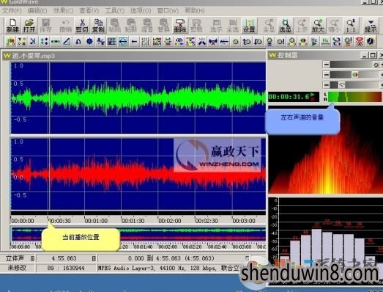Click the 00:00:31.6 time display
383x292 pixels.
tap(294, 97)
